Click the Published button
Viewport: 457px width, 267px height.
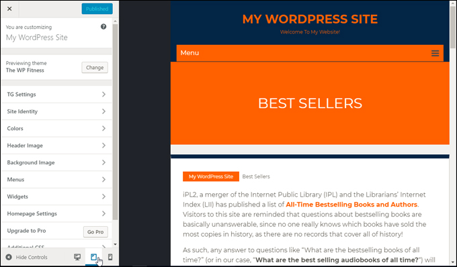click(97, 9)
